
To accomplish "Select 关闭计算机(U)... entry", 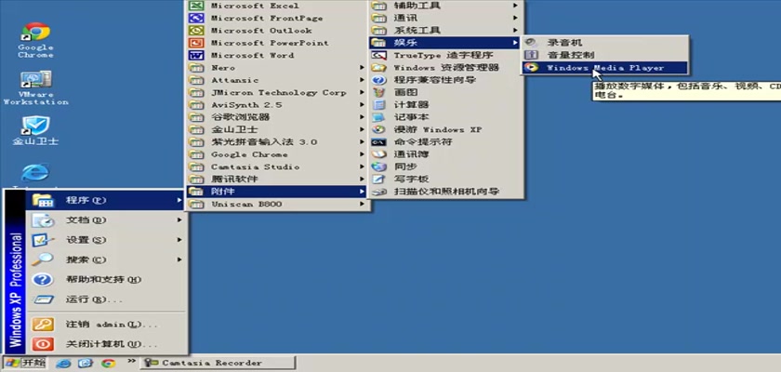I will (x=107, y=344).
